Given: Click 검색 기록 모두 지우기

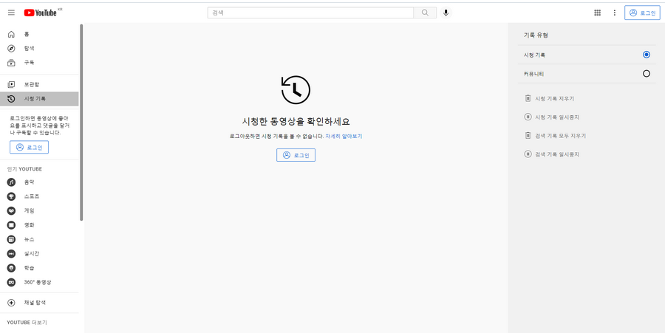Looking at the screenshot, I should click(555, 136).
